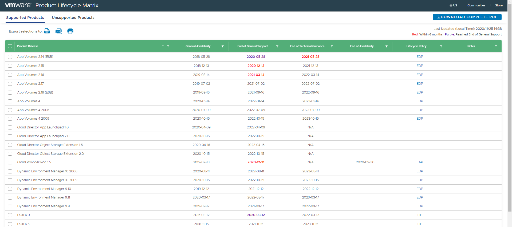Toggle the select-all header checkbox
512x227 pixels.
click(10, 46)
